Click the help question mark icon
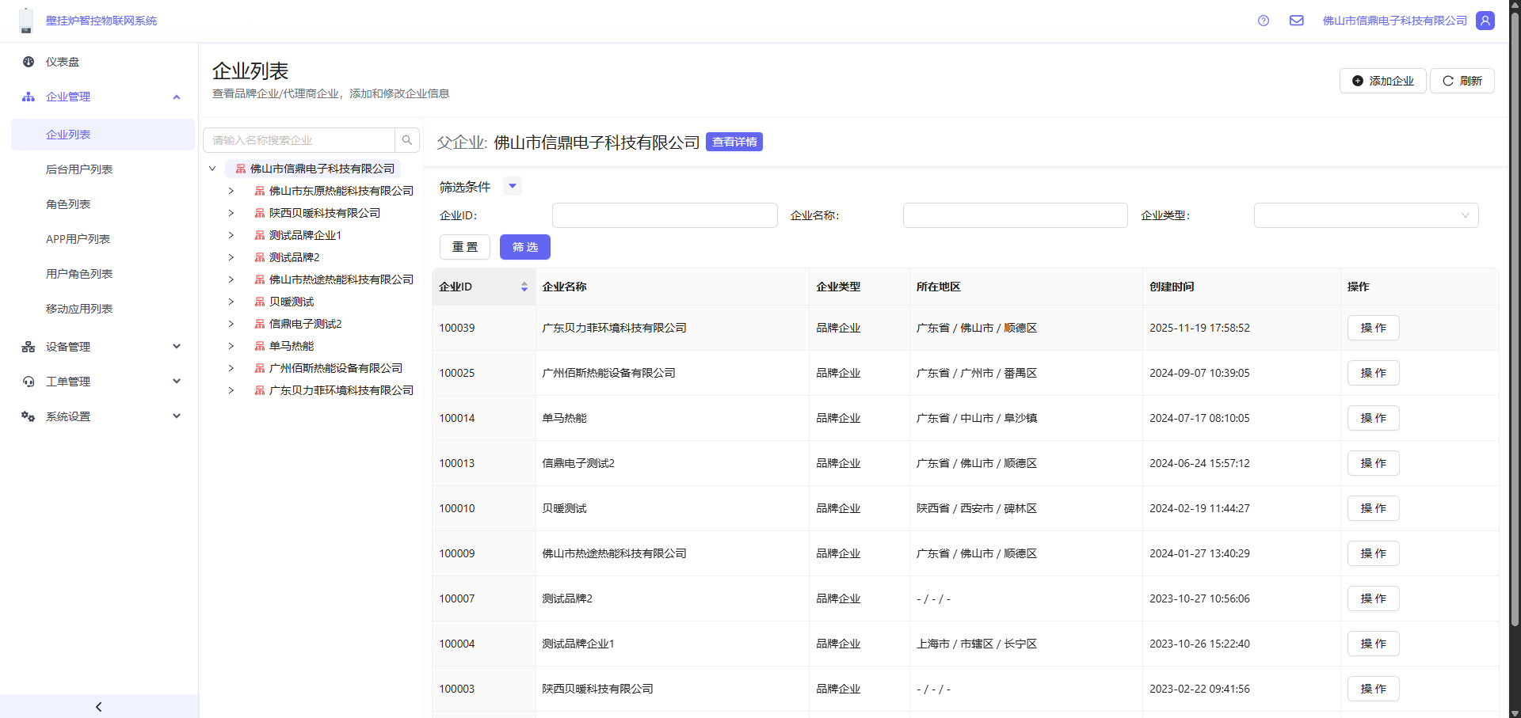This screenshot has width=1521, height=718. pyautogui.click(x=1264, y=21)
